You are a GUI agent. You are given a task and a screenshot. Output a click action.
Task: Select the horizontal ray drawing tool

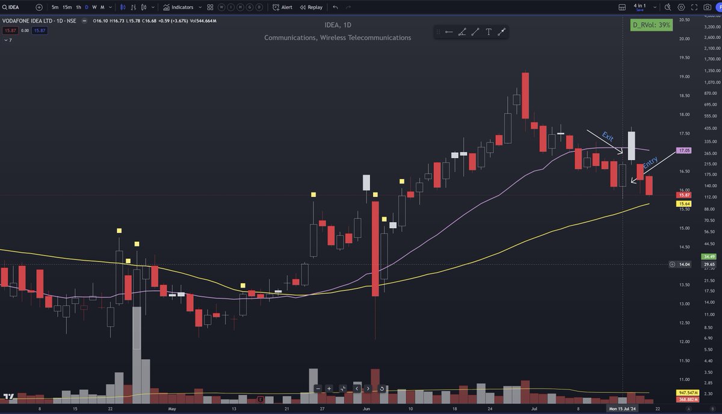tap(449, 32)
